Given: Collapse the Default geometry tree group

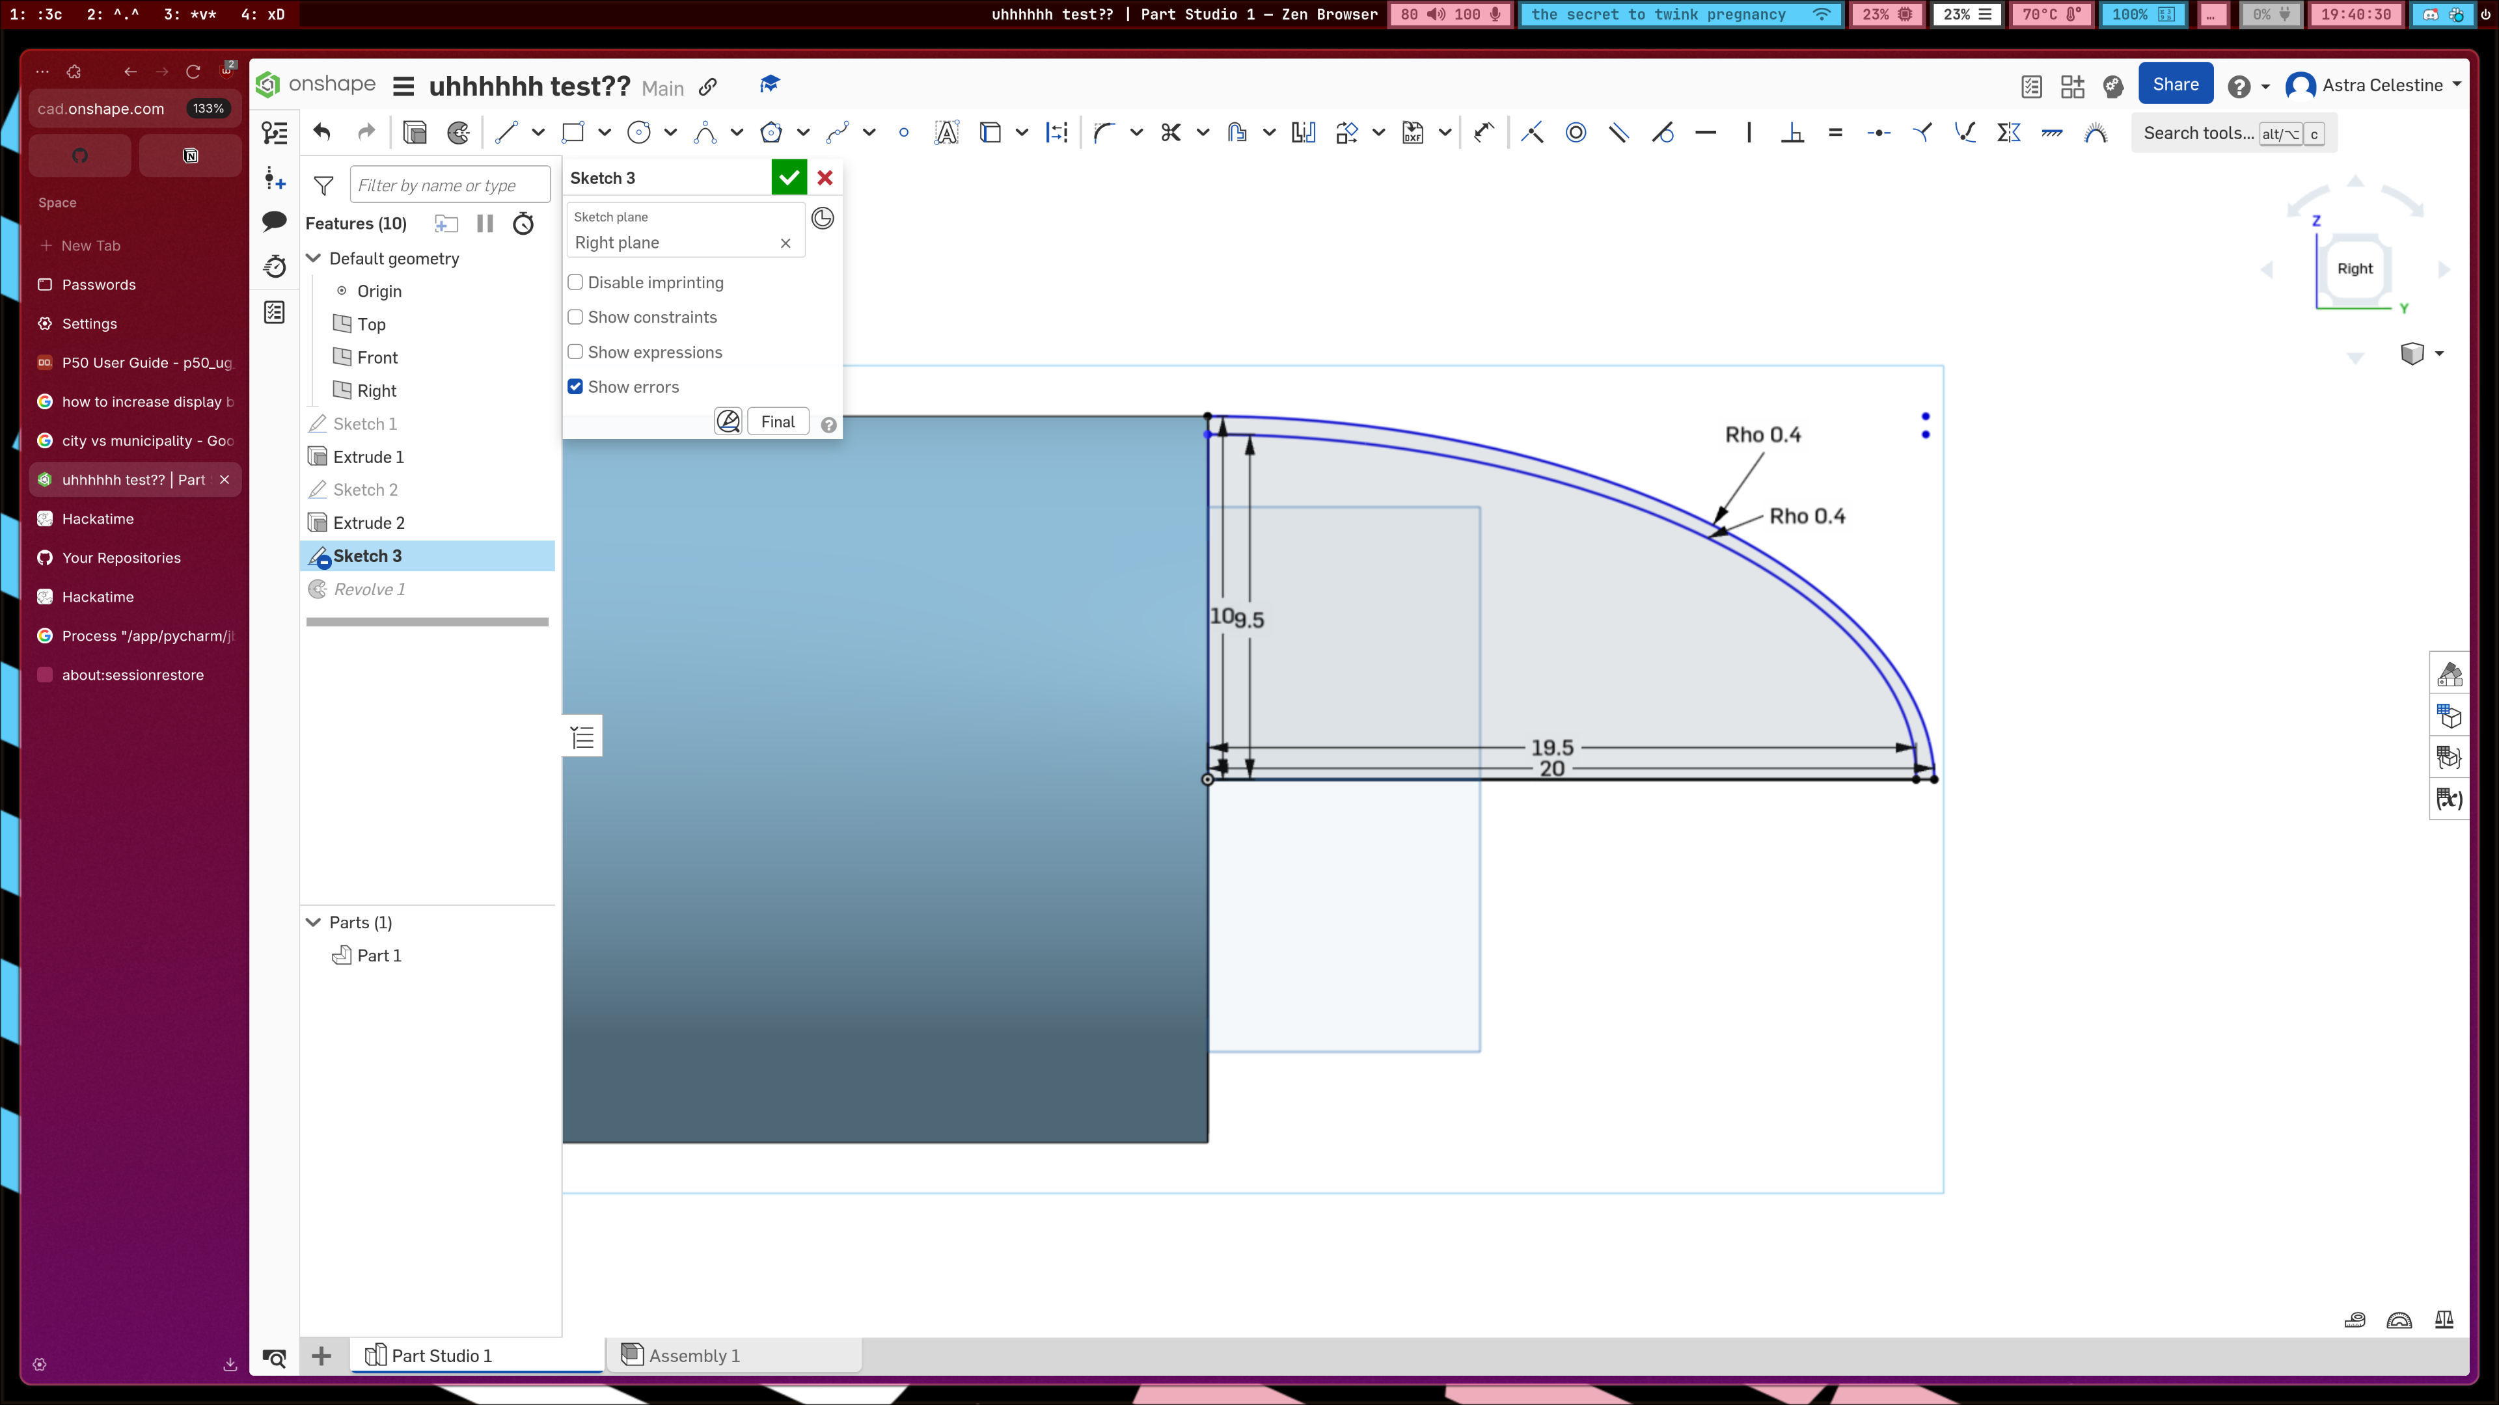Looking at the screenshot, I should [x=313, y=258].
